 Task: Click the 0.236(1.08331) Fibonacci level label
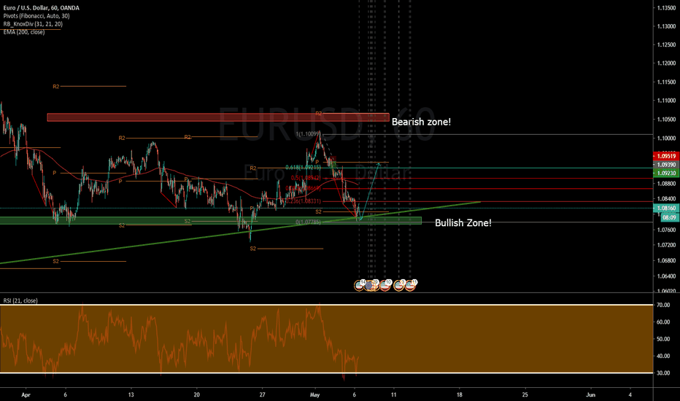(x=303, y=201)
